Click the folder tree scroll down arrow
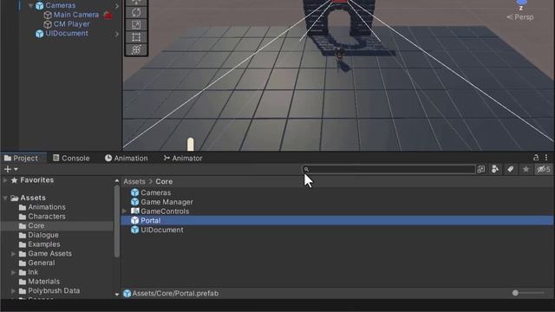The image size is (555, 312). [117, 295]
